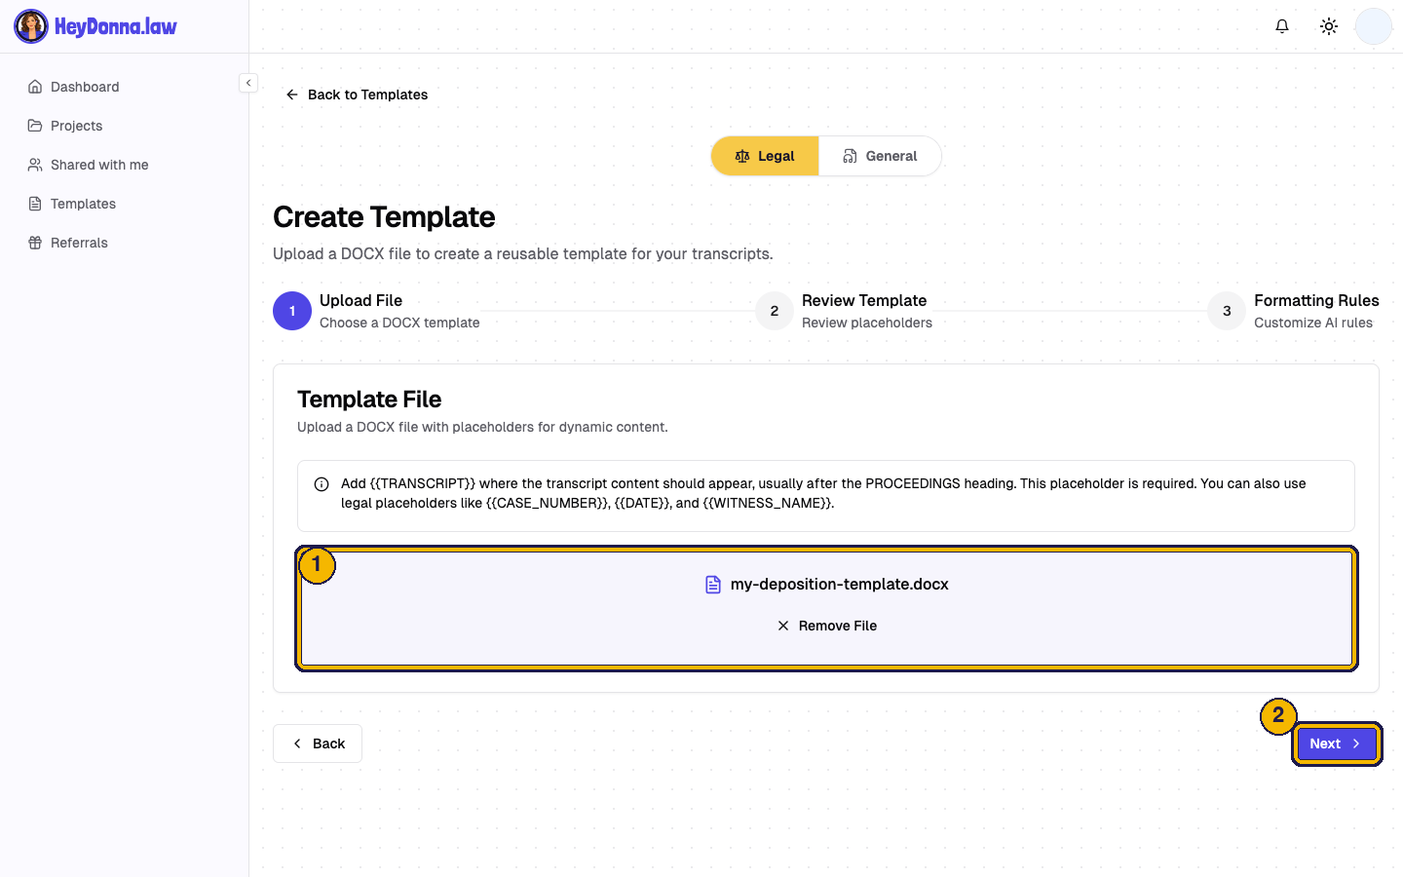Click the info icon in placeholder notice

click(x=322, y=484)
